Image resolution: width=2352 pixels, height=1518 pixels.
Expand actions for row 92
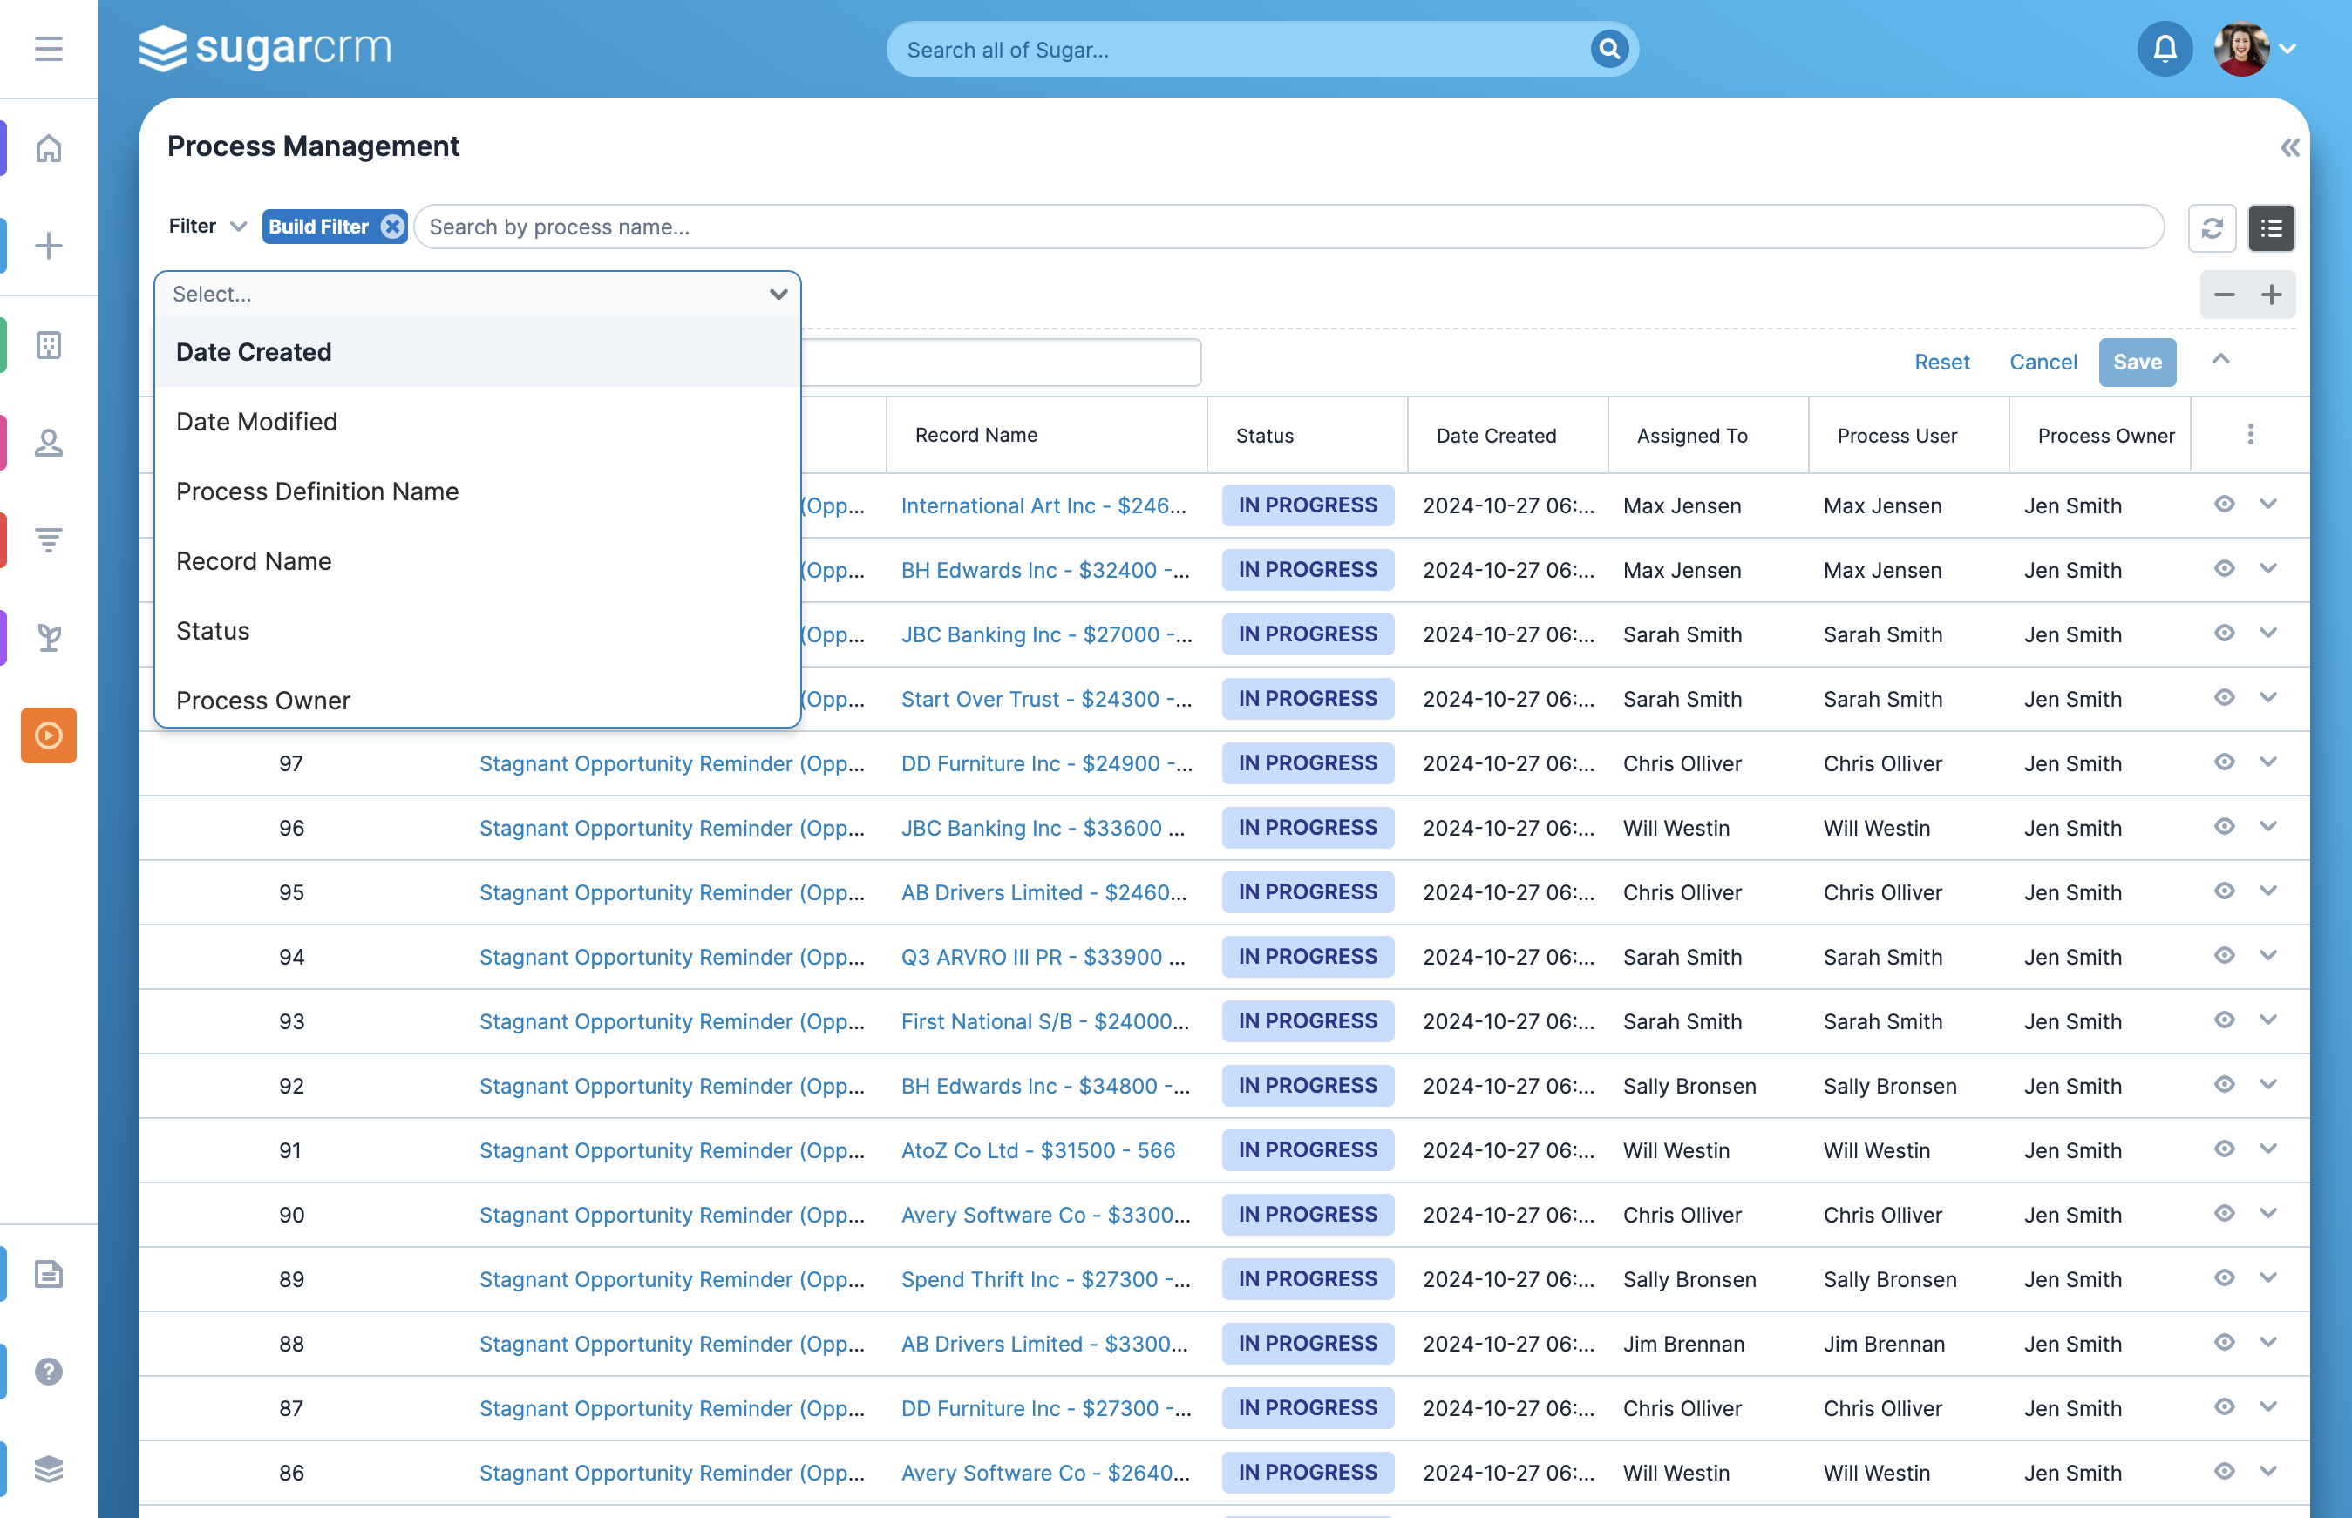point(2268,1084)
